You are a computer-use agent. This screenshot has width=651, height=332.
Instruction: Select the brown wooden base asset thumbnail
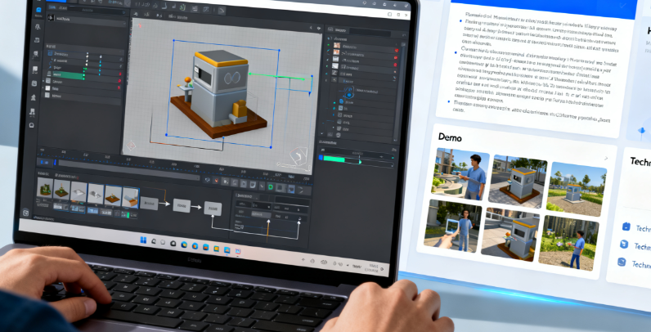point(113,195)
